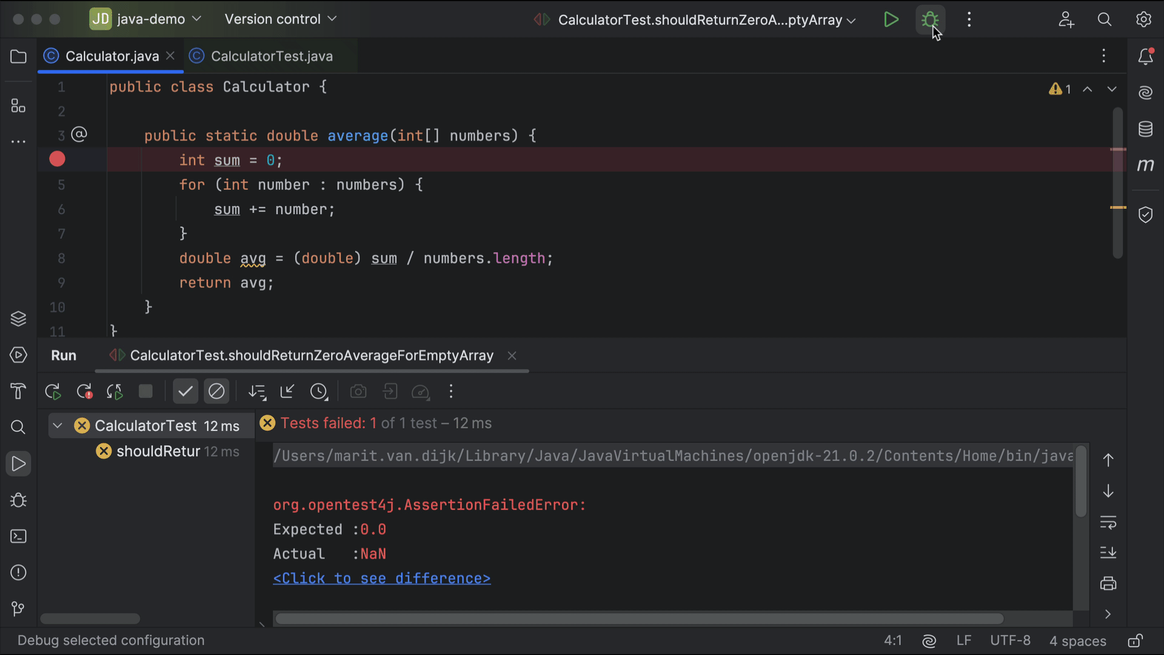
Task: Open the java-demo project dropdown
Action: pos(145,19)
